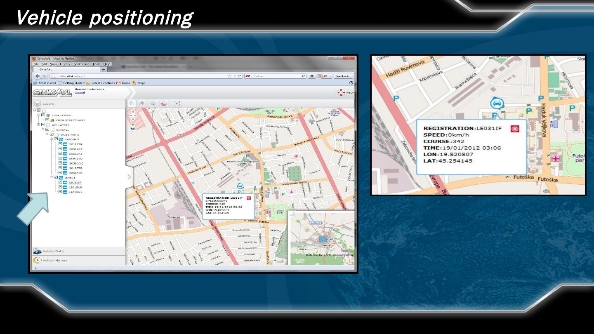The width and height of the screenshot is (594, 334).
Task: Select the pan hand tool in map toolbar
Action: (132, 103)
